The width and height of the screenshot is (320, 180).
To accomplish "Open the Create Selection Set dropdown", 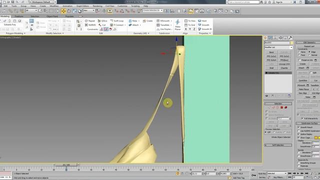I will pyautogui.click(x=152, y=10).
